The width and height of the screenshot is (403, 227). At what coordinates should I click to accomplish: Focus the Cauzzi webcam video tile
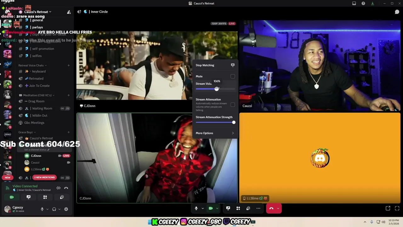pos(320,66)
